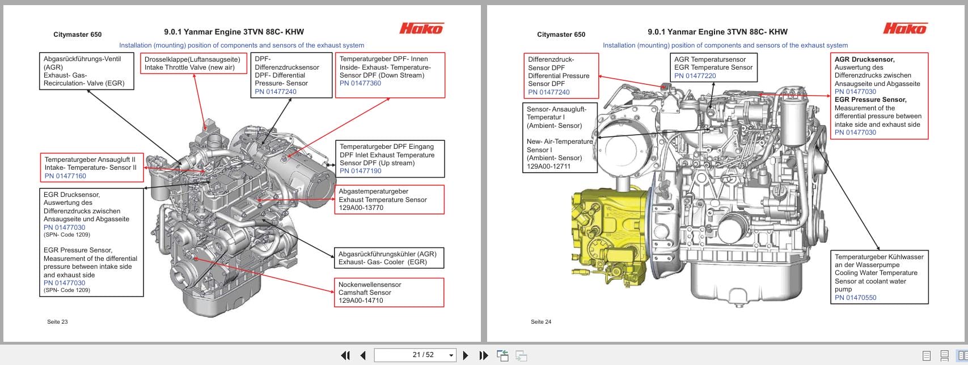Click the bold 'EGR Pressure Sensor,' heading on page 24
The height and width of the screenshot is (365, 968).
(870, 100)
